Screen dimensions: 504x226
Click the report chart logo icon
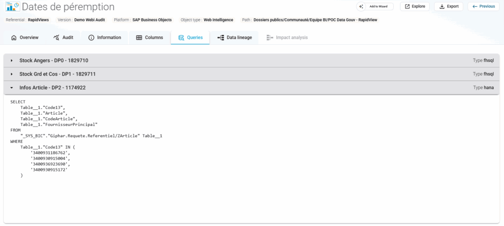click(x=12, y=6)
